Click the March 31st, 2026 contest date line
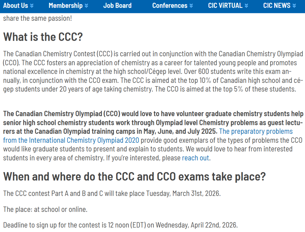 (112, 194)
